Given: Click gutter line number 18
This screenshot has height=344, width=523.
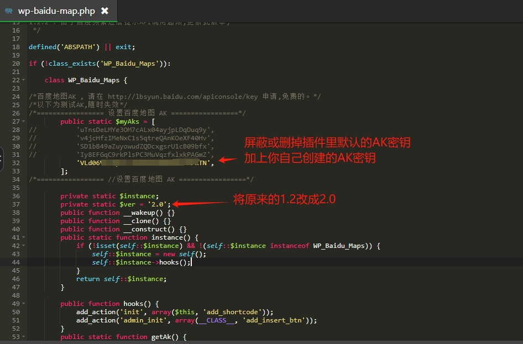Looking at the screenshot, I should tap(16, 47).
